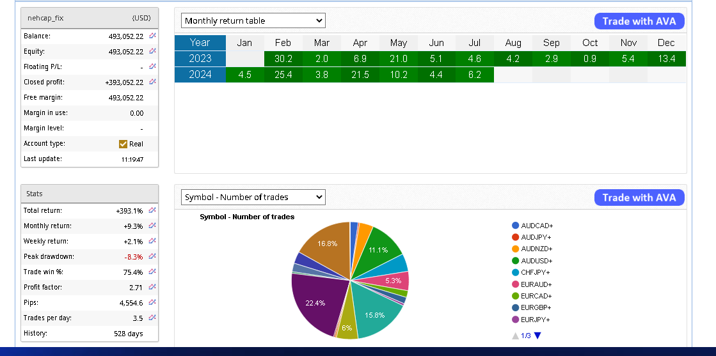Toggle the Real account type checkbox
Viewport: 716px width, 356px height.
pyautogui.click(x=123, y=144)
